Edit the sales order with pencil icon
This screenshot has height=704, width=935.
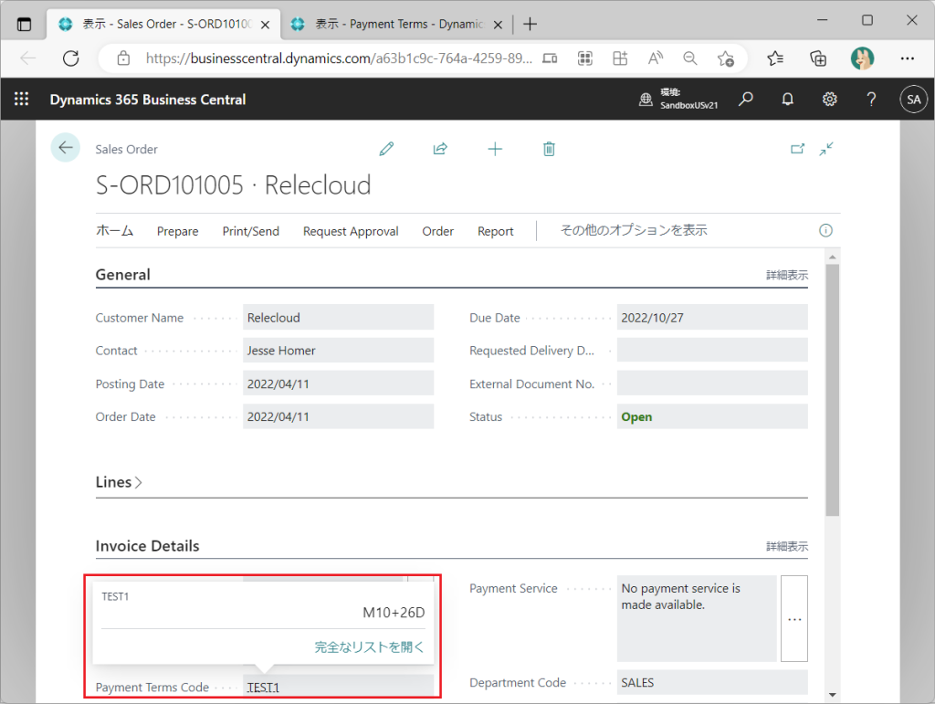click(x=386, y=149)
